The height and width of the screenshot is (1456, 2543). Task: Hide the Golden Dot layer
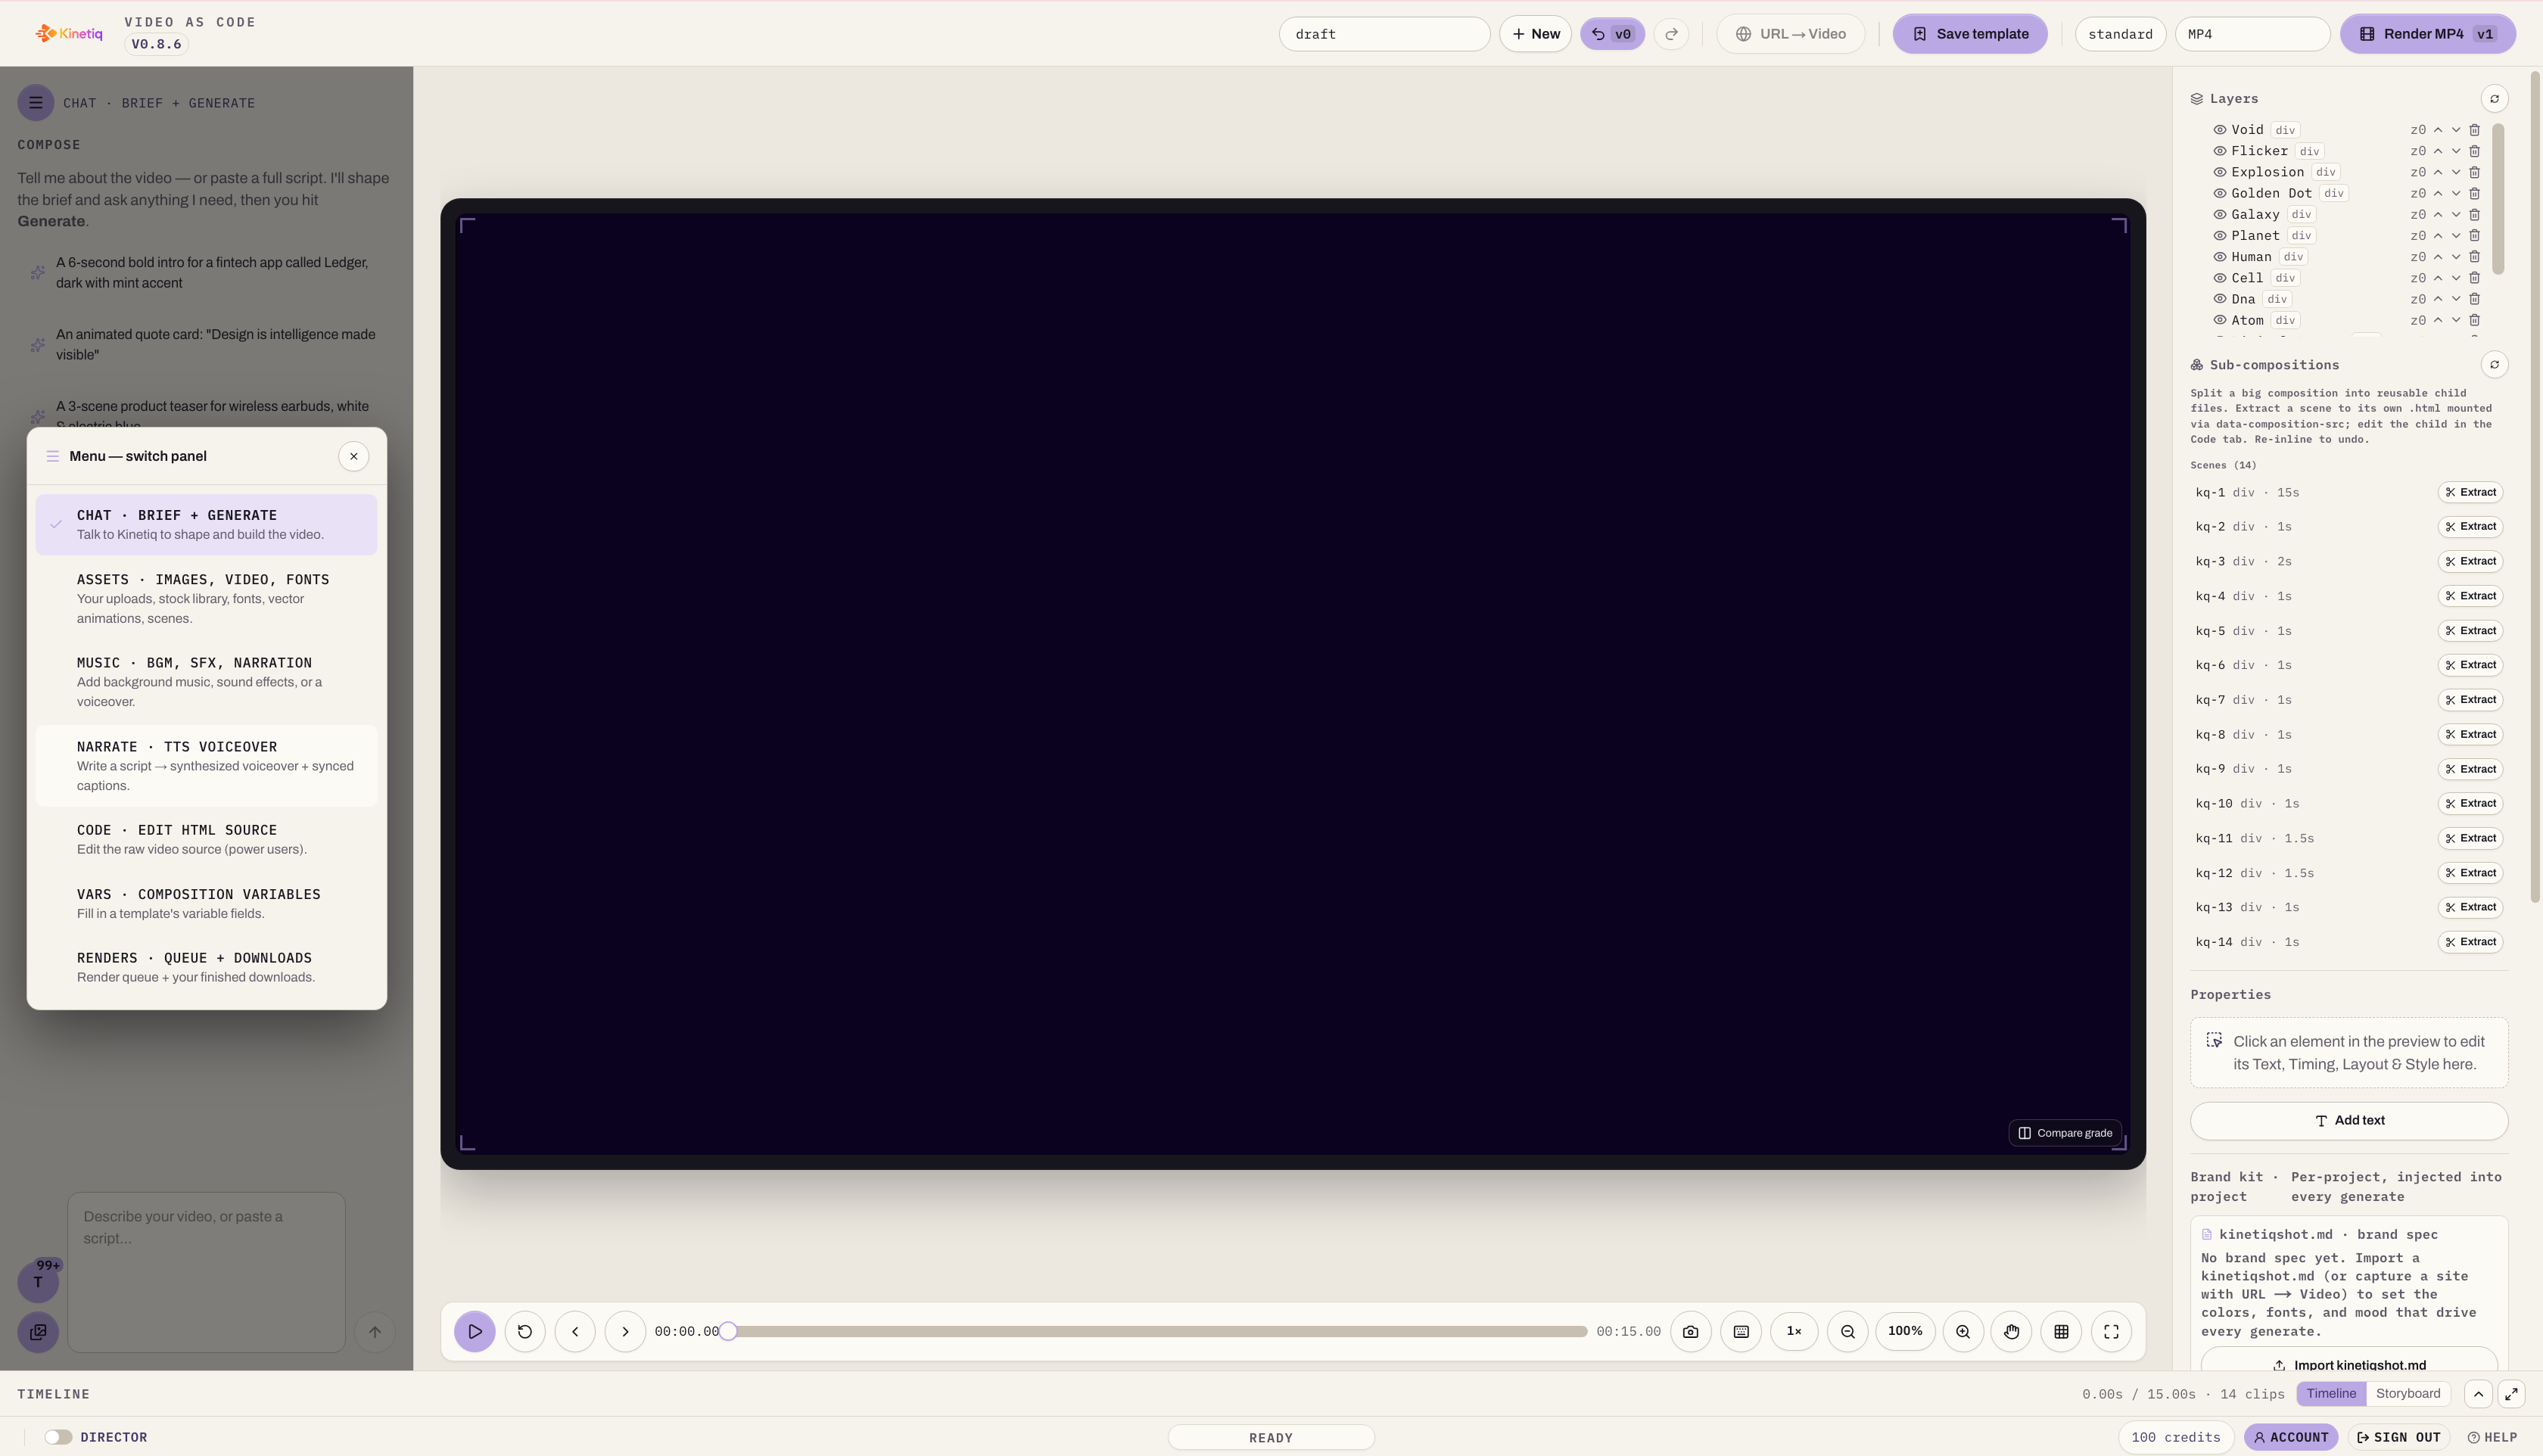(2219, 193)
